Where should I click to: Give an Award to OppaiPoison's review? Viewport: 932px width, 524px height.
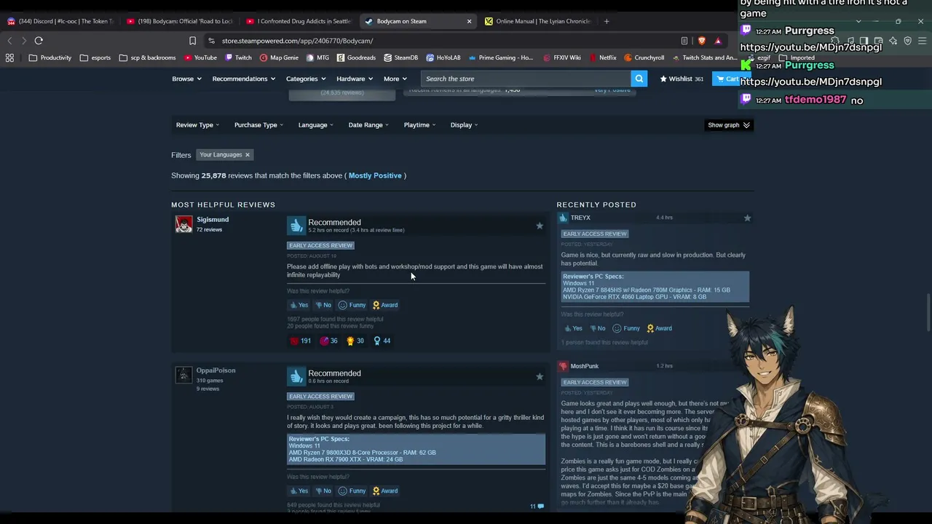pyautogui.click(x=384, y=491)
